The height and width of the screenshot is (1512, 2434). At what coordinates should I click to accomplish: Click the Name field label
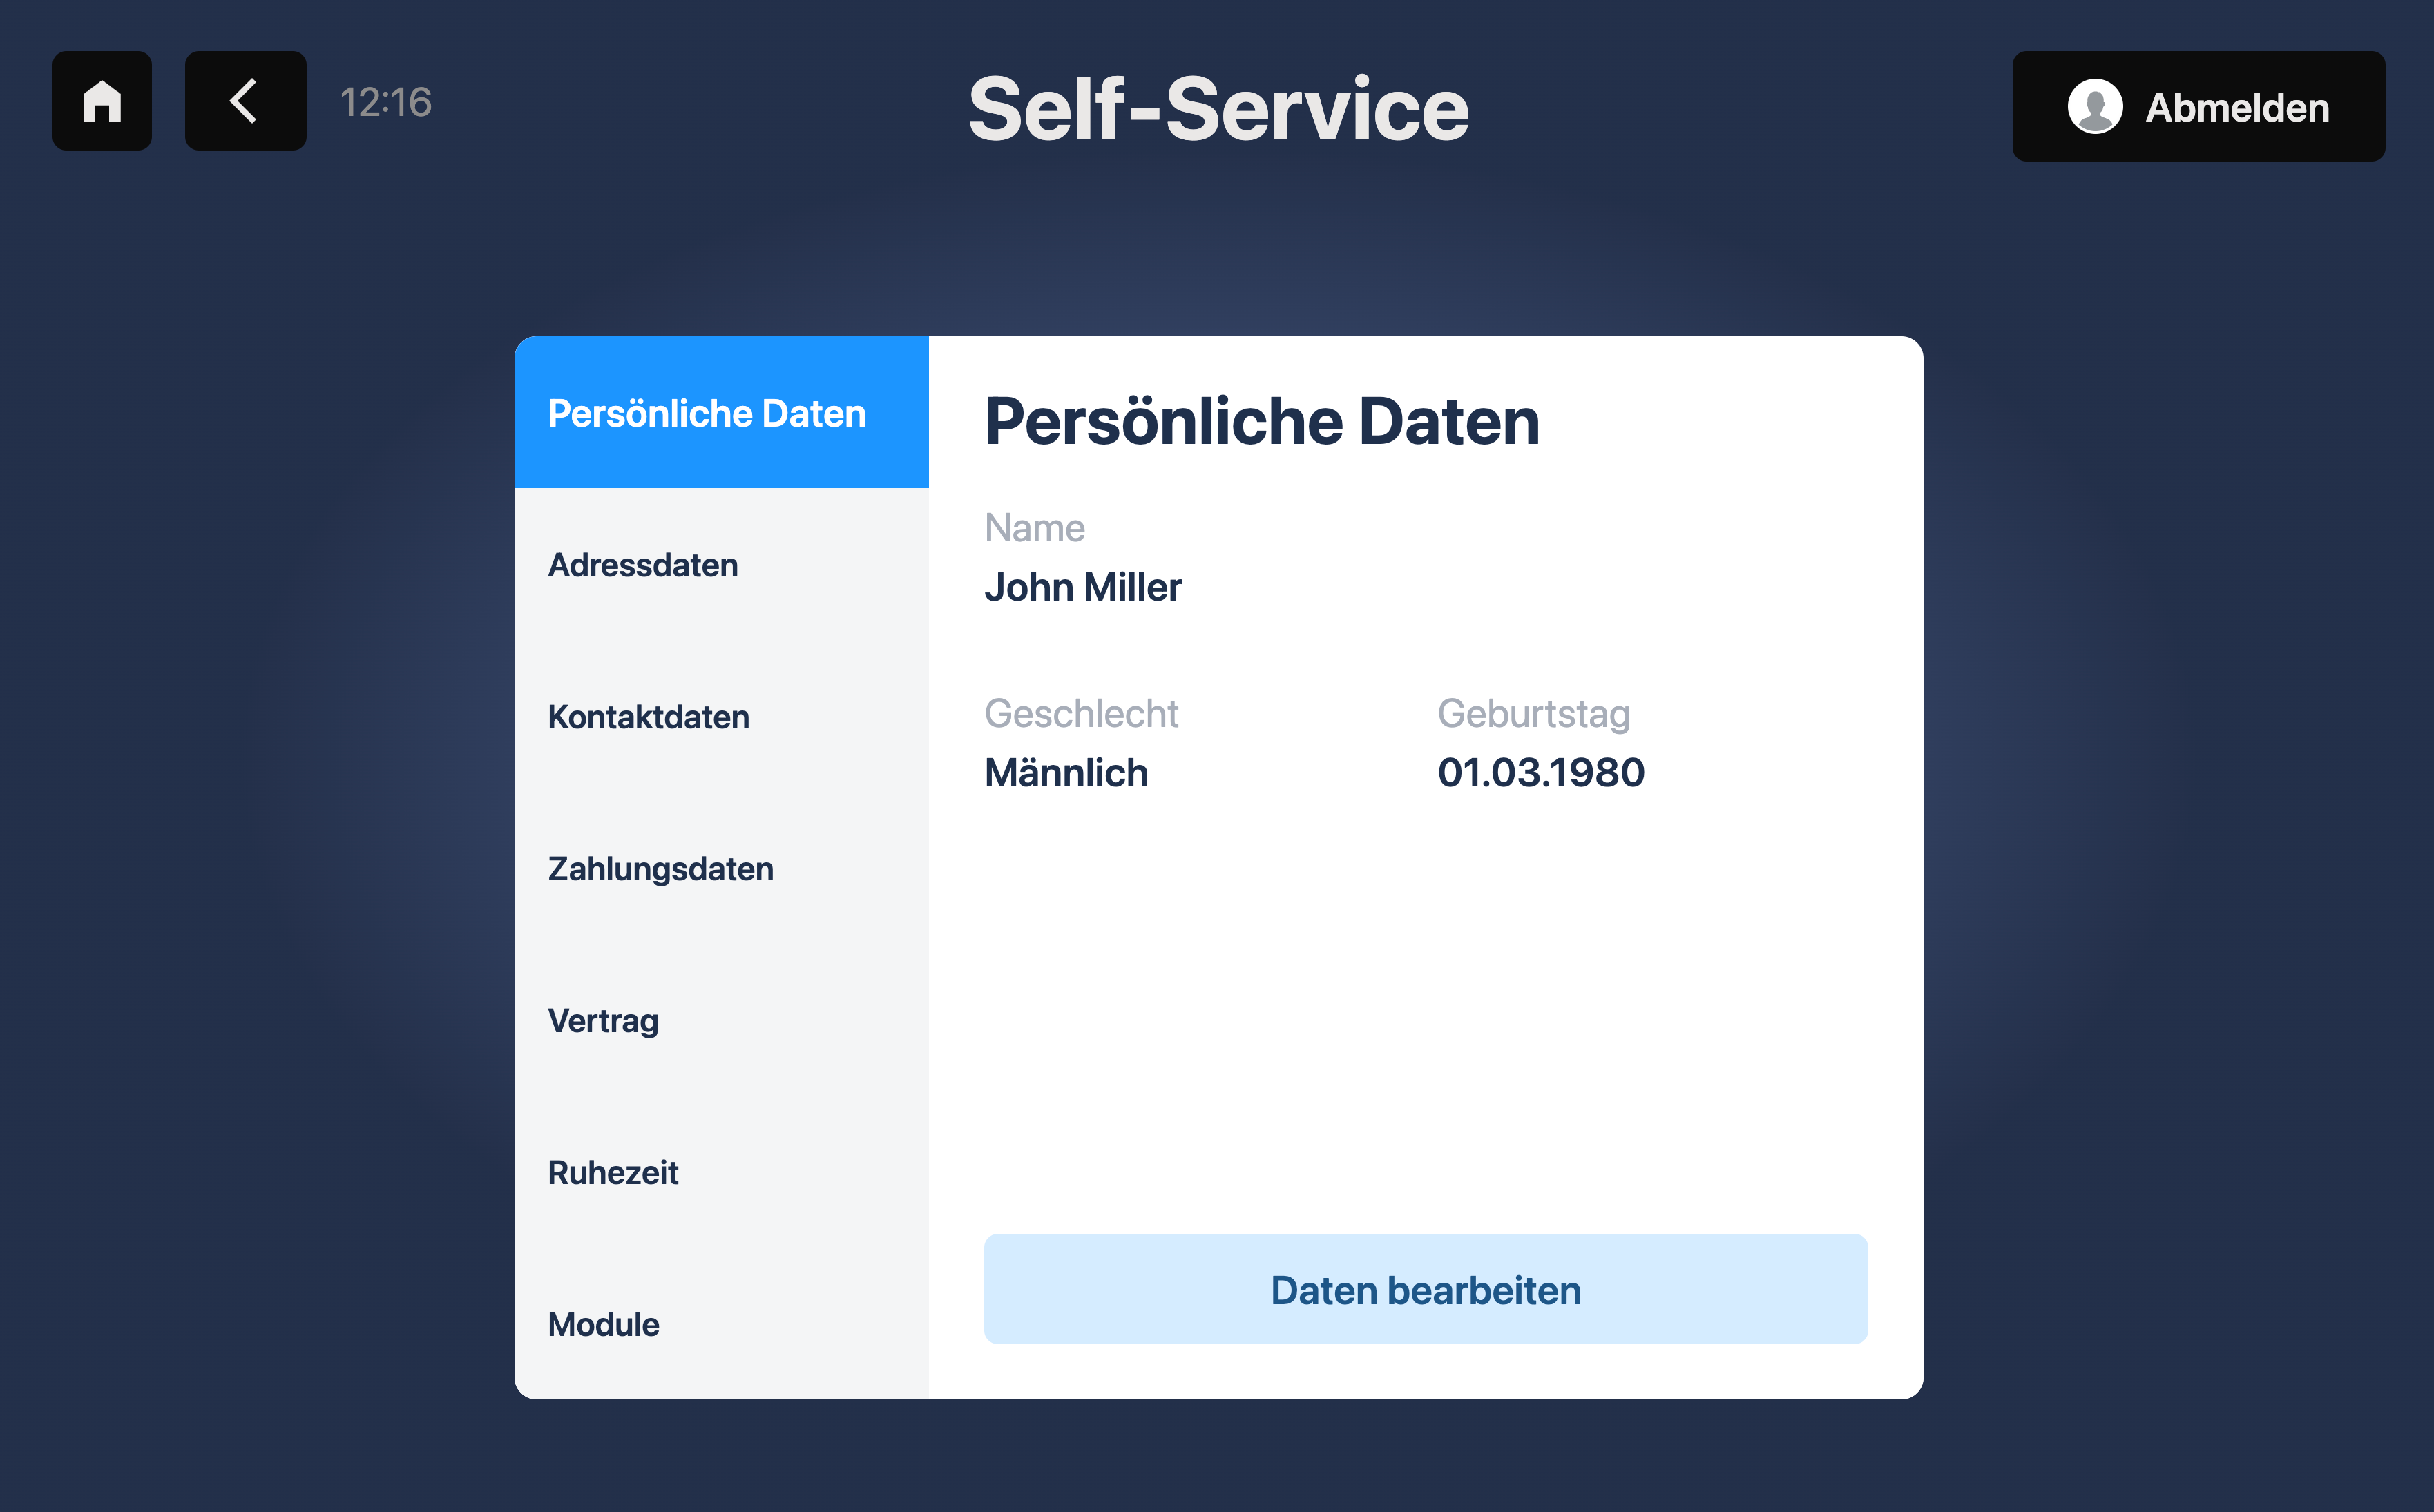pos(1035,527)
